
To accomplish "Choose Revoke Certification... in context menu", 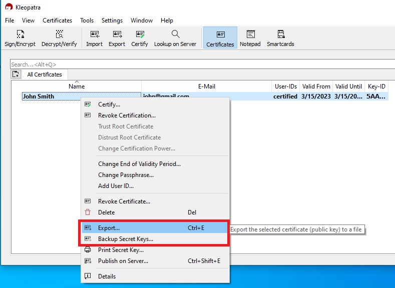I will click(x=155, y=115).
